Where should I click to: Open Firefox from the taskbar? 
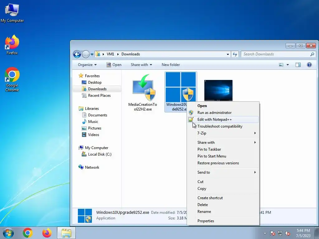[47, 233]
